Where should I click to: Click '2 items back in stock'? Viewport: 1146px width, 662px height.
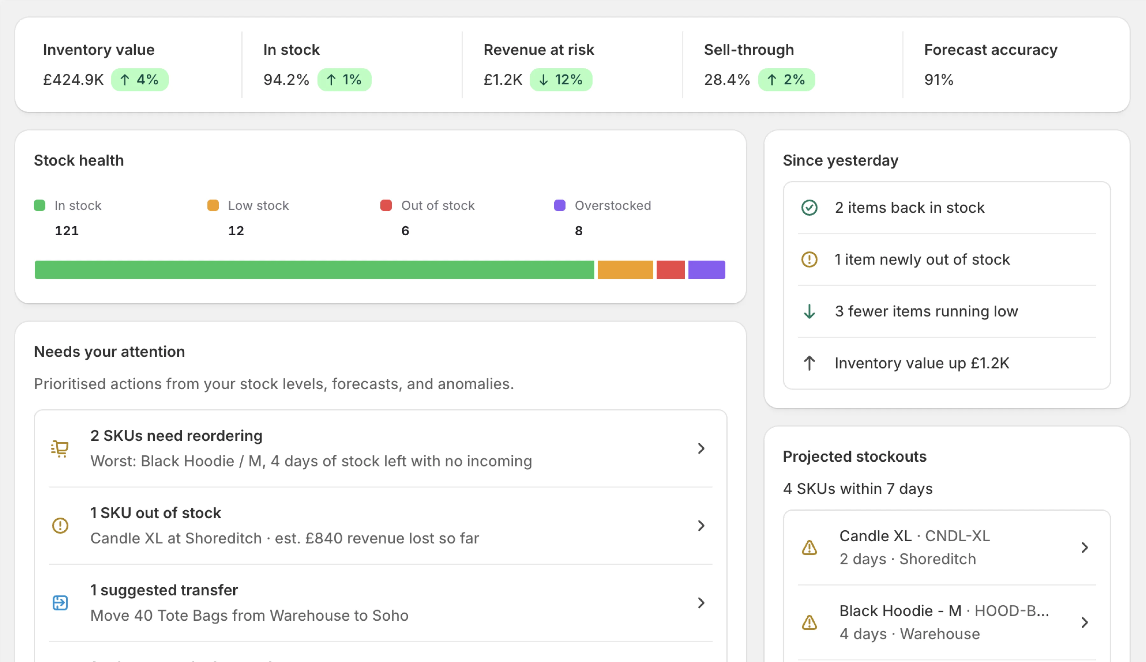point(909,208)
